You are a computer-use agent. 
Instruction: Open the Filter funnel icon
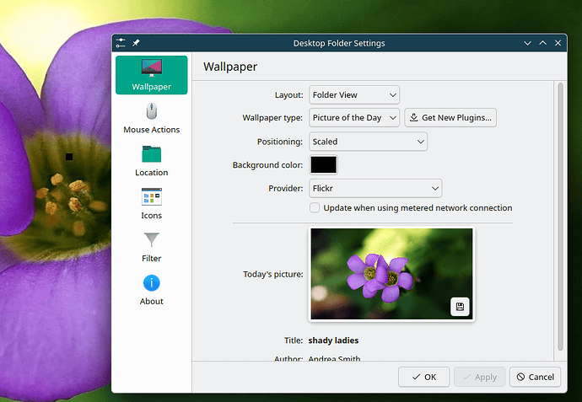point(152,239)
